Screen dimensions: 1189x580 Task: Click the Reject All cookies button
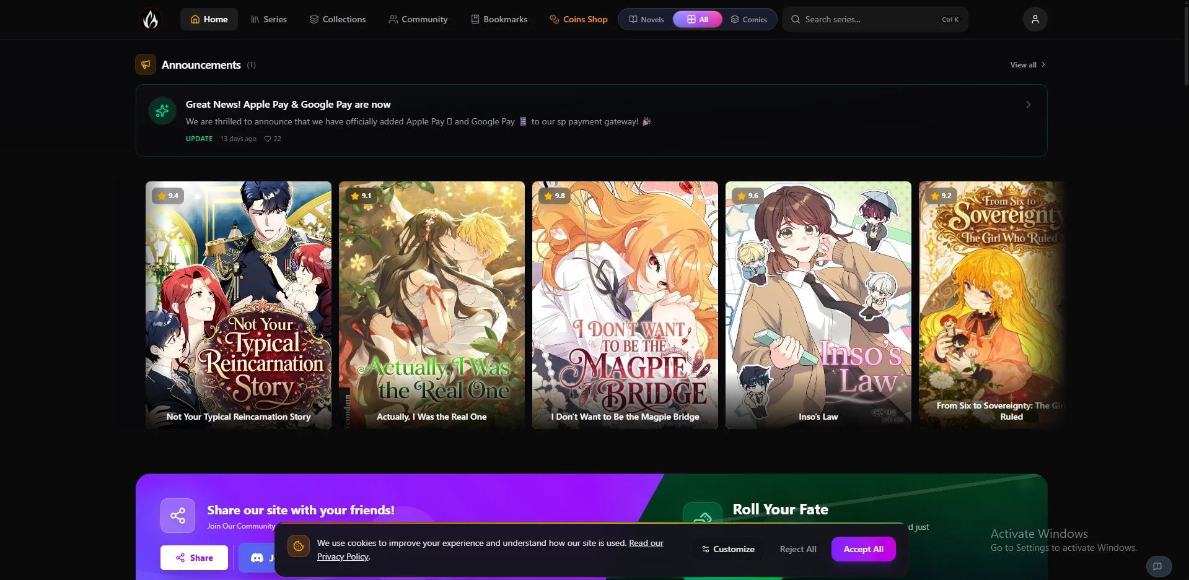pyautogui.click(x=798, y=549)
